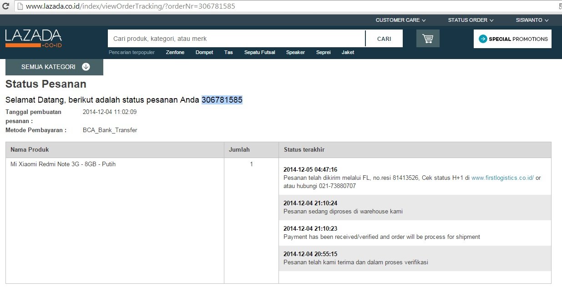Expand the Customer Care dropdown

400,20
